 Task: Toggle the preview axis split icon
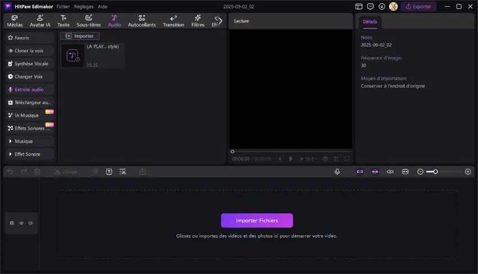(x=390, y=172)
